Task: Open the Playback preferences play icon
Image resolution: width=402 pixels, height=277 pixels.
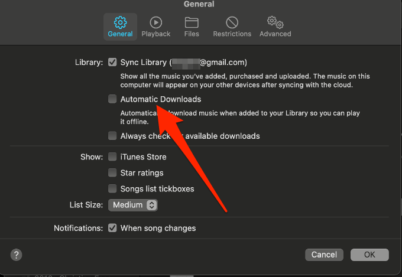Action: point(156,22)
